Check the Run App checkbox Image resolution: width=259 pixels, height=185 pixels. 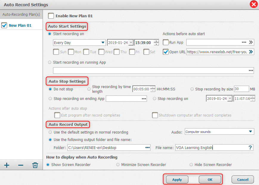[166, 43]
